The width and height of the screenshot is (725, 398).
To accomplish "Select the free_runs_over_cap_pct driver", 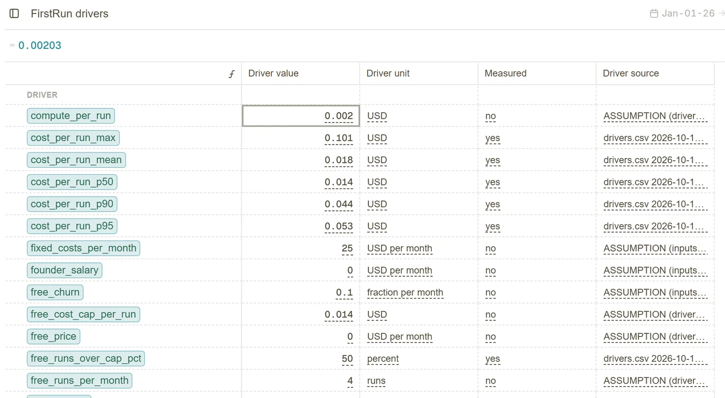I will tap(85, 358).
